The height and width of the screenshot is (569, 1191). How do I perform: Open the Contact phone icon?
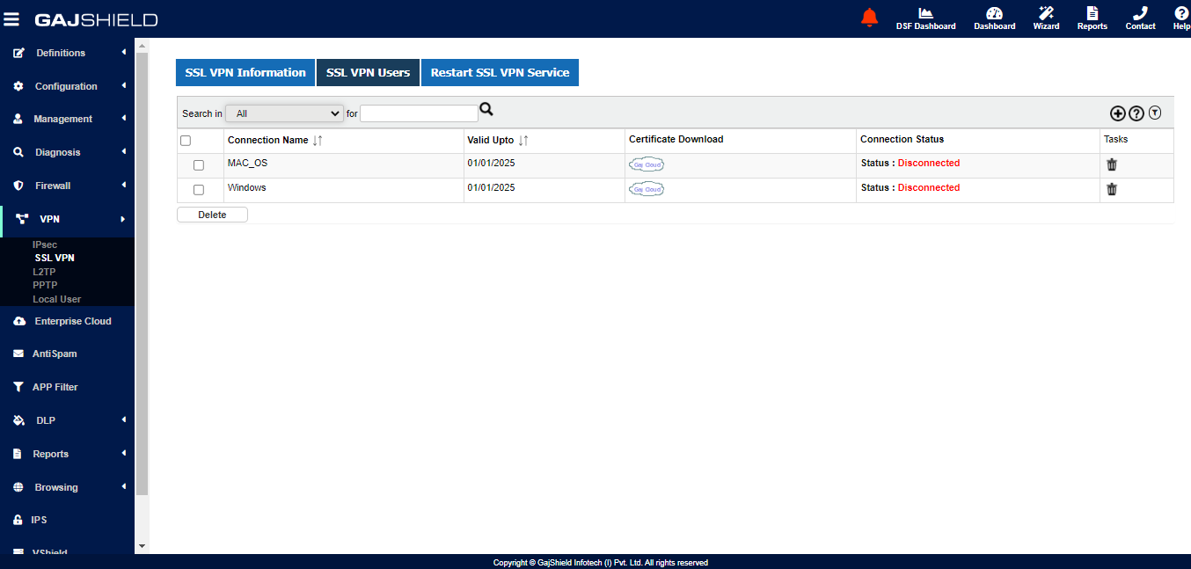point(1140,18)
